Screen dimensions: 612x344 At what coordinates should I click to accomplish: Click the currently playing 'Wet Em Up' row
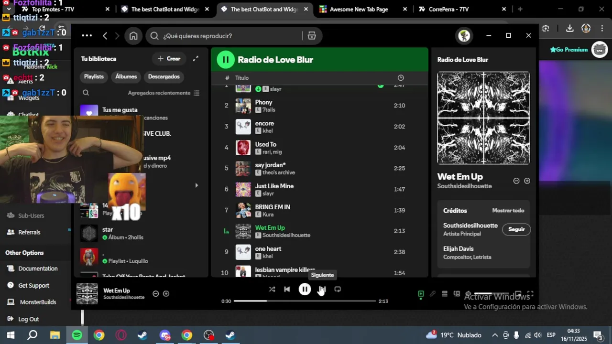319,231
